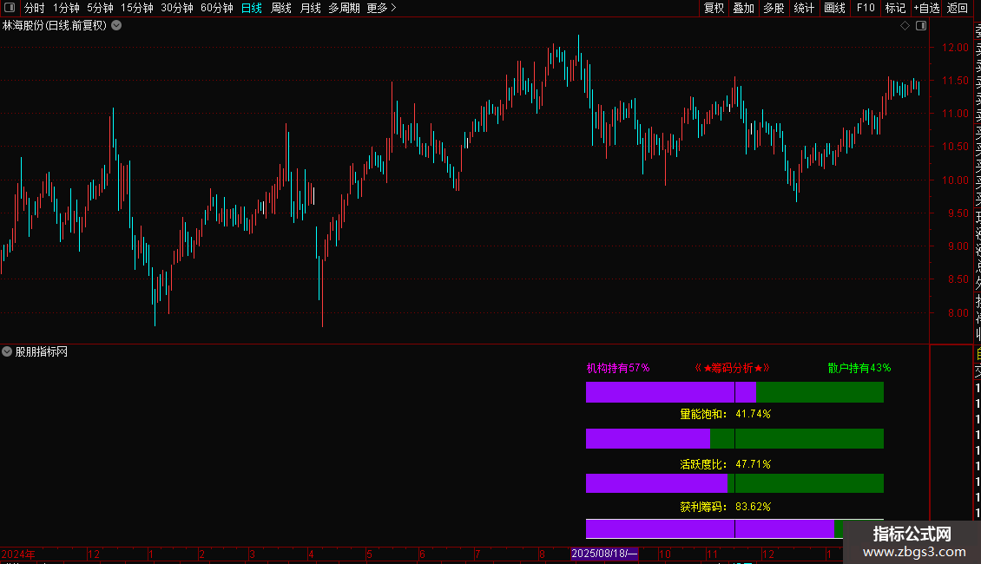
Task: Select the 5分钟 period
Action: coord(100,8)
